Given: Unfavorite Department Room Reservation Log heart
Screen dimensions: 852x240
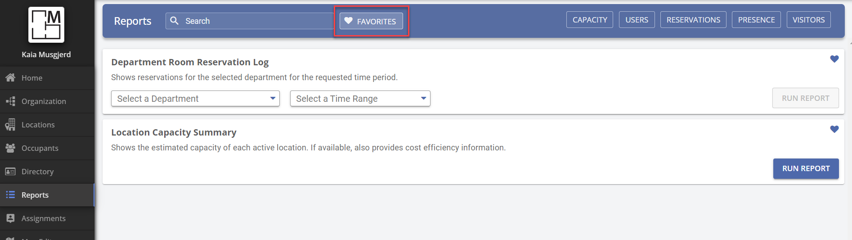Looking at the screenshot, I should coord(834,59).
